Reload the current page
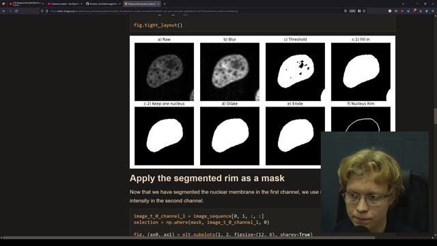Viewport: 437px width, 246px height. [16, 11]
